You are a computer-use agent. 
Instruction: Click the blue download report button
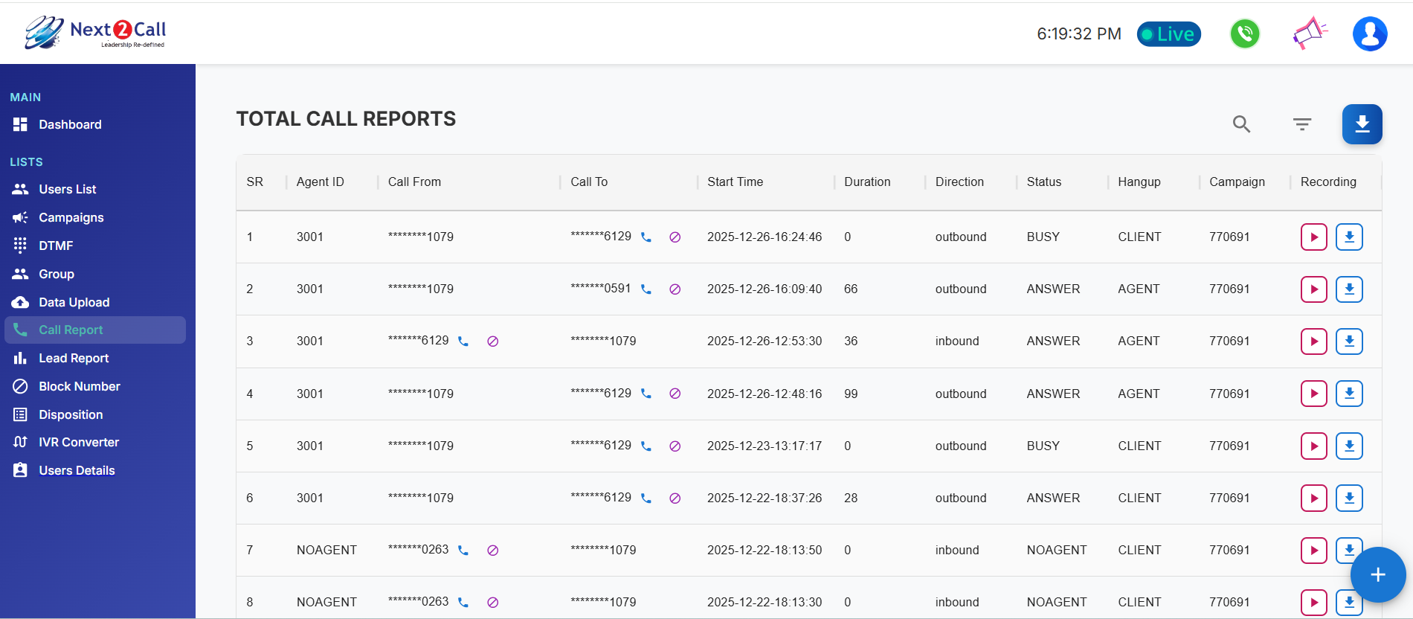[1362, 124]
